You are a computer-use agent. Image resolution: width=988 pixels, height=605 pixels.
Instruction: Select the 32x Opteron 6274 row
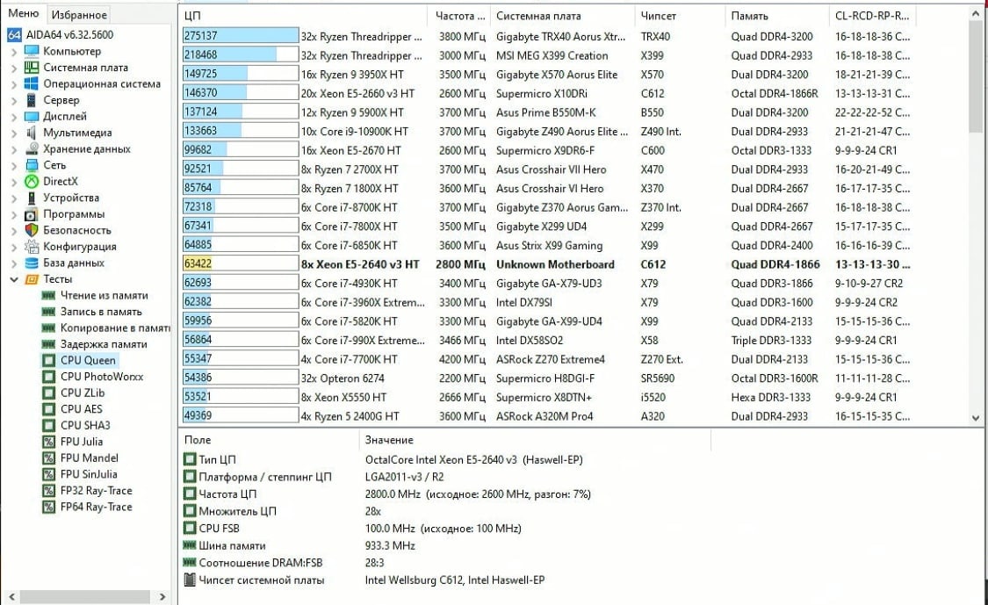[547, 378]
